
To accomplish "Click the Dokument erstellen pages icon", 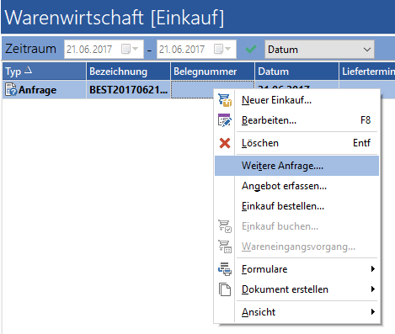I will (x=225, y=289).
